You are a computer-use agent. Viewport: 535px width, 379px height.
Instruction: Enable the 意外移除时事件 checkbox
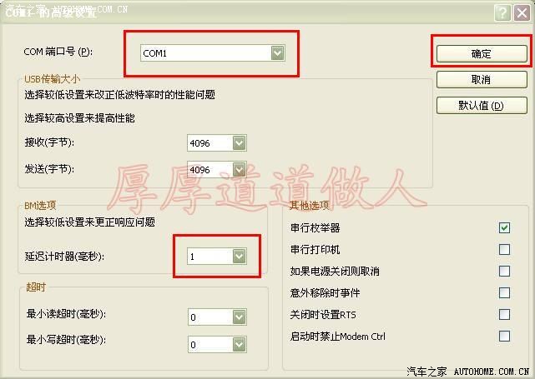click(x=504, y=292)
